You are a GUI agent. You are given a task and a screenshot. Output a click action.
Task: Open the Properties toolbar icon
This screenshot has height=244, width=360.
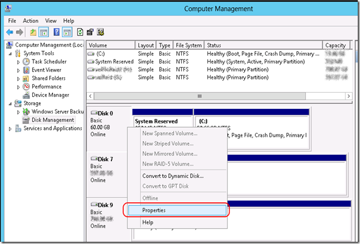[90, 32]
